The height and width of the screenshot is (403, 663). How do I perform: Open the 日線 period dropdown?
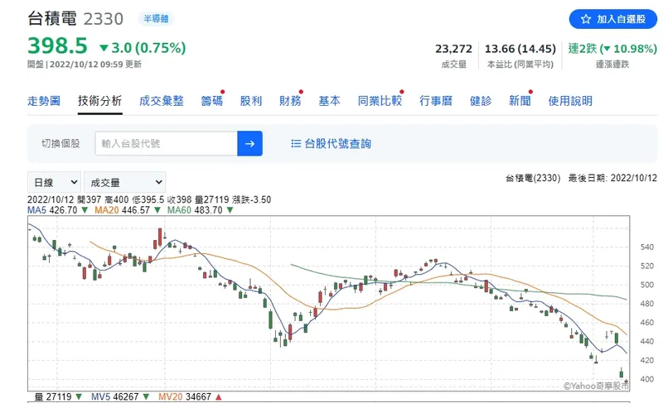pos(55,182)
